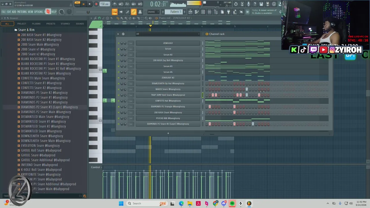This screenshot has width=370, height=208.
Task: Open the HELP menu
Action: click(x=54, y=12)
